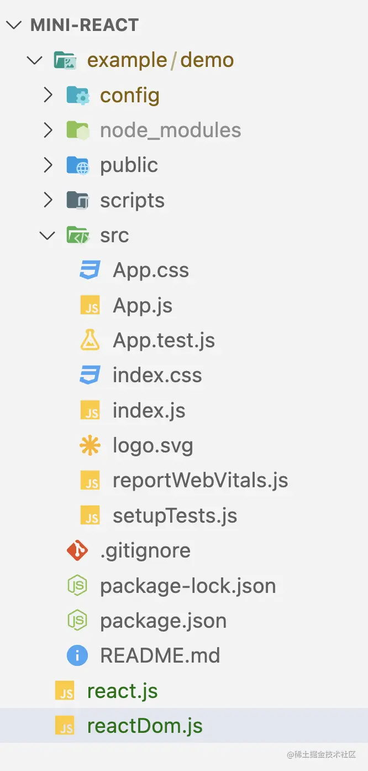The width and height of the screenshot is (368, 771).
Task: Click the logo.svg asterisk icon
Action: pyautogui.click(x=90, y=445)
